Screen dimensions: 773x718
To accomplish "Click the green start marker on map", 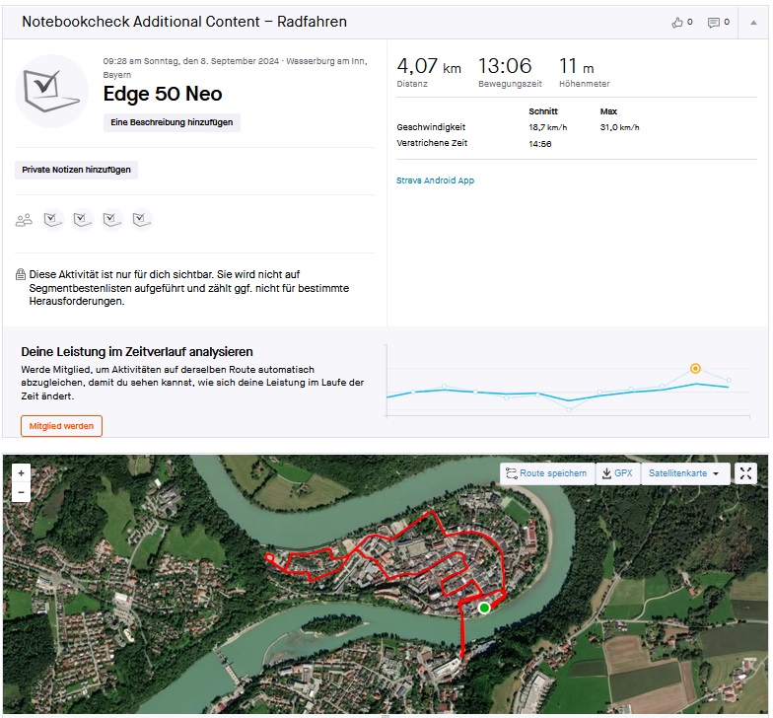I will click(484, 609).
